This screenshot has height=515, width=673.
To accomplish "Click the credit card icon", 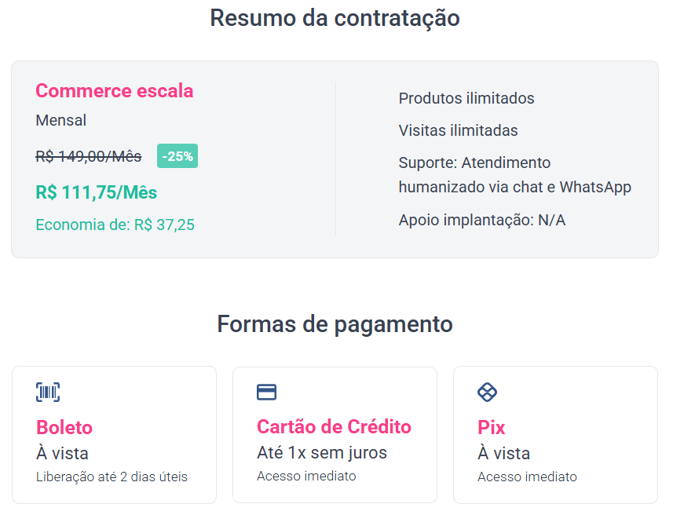I will [x=267, y=393].
